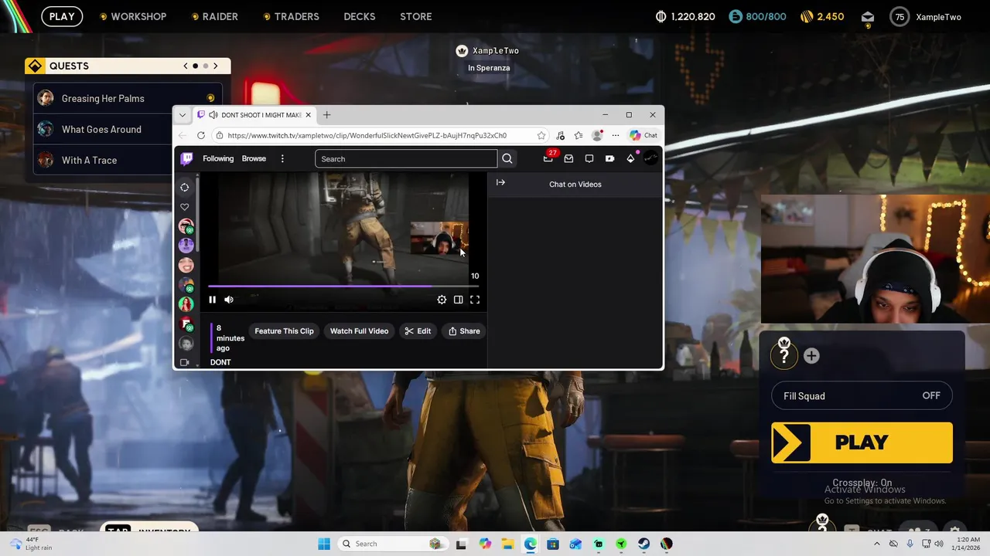Open a new browser tab
The image size is (990, 556).
point(326,115)
